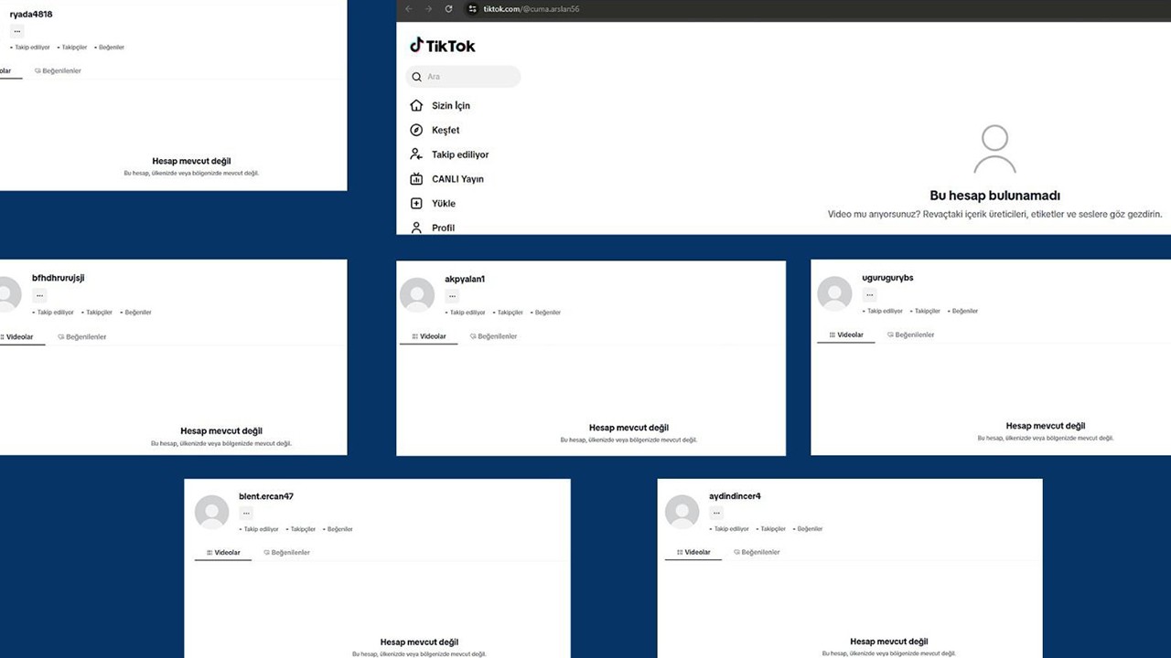Switch to Beğenilenler tab on akpyalan1
This screenshot has width=1171, height=658.
pyautogui.click(x=493, y=336)
